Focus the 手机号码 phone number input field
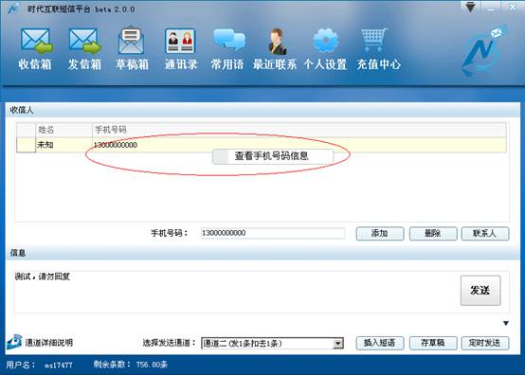Image resolution: width=525 pixels, height=375 pixels. pos(273,233)
